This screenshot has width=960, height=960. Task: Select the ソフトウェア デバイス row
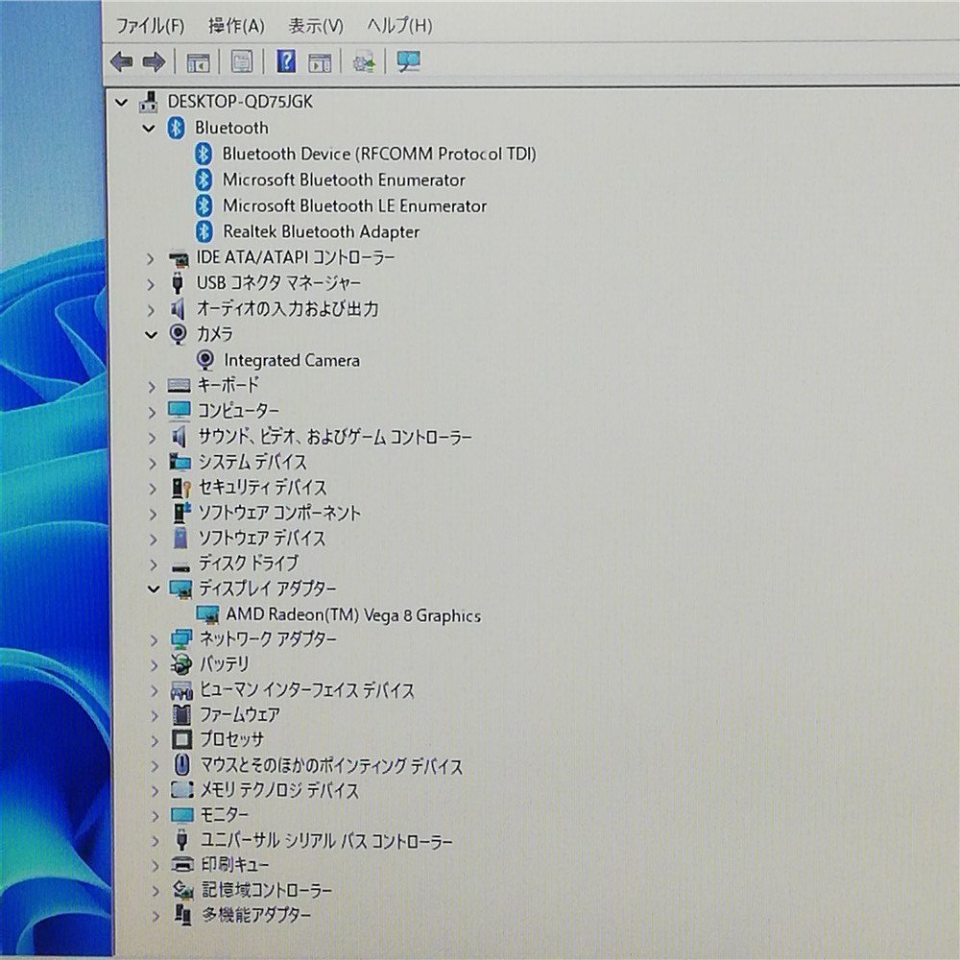261,539
